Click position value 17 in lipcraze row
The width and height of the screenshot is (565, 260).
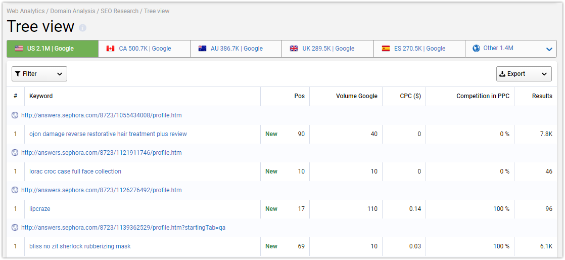click(x=301, y=209)
